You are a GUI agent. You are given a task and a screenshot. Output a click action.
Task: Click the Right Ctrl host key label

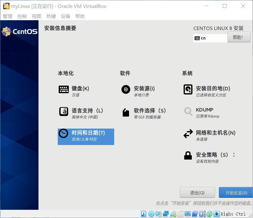pos(233,214)
